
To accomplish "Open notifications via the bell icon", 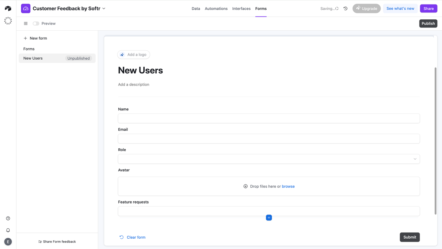I will (8, 230).
